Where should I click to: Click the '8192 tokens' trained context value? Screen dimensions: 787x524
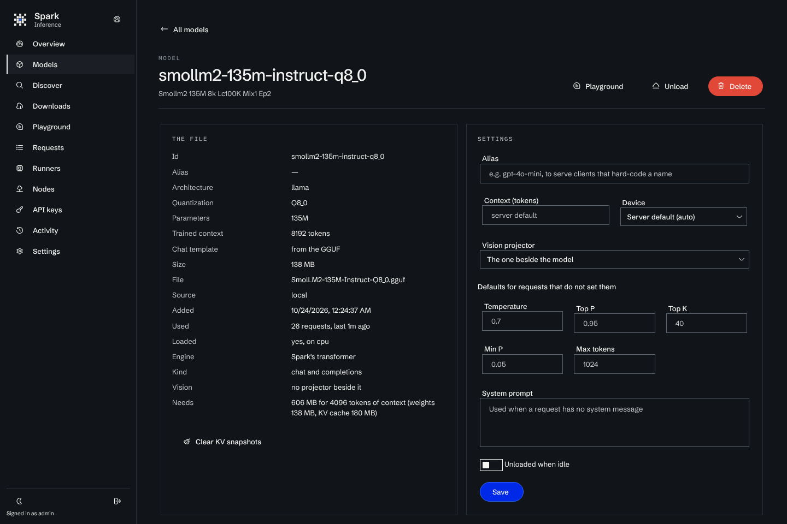coord(310,233)
